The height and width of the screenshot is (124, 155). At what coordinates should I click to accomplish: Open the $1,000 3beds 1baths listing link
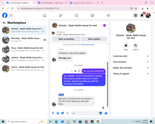click(x=70, y=34)
